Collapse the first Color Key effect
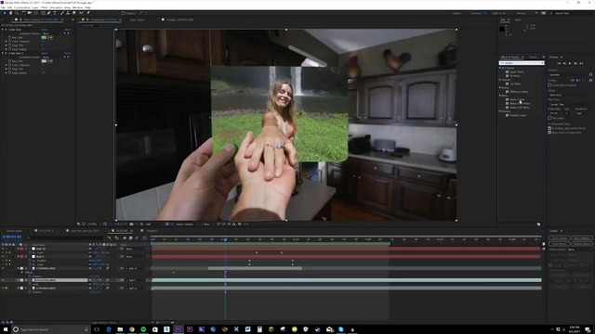The height and width of the screenshot is (334, 595). [x=2, y=30]
